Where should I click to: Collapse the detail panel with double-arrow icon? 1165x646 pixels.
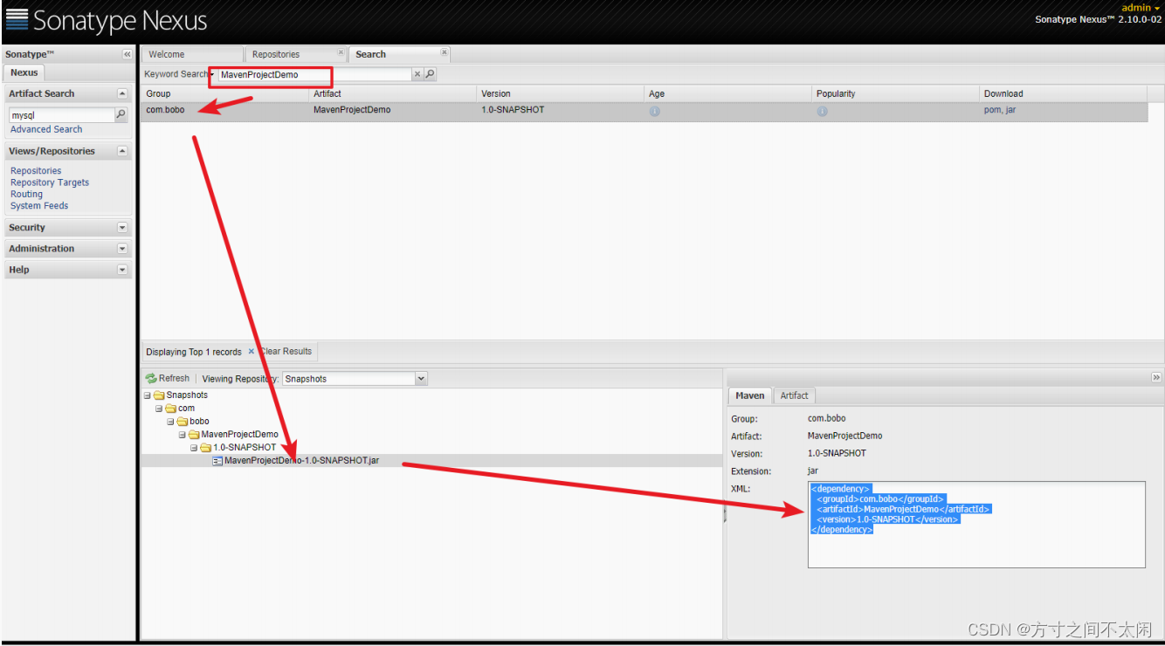coord(1156,377)
